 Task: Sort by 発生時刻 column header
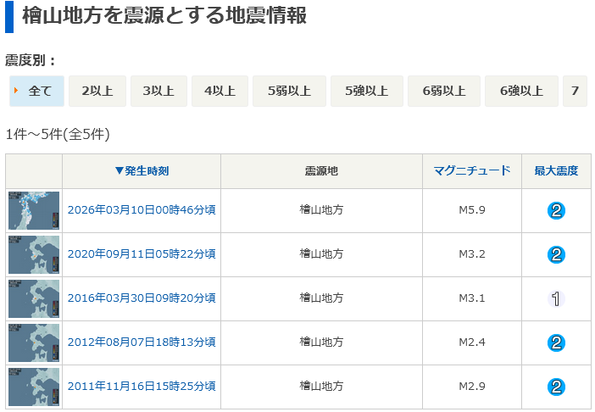[x=142, y=170]
